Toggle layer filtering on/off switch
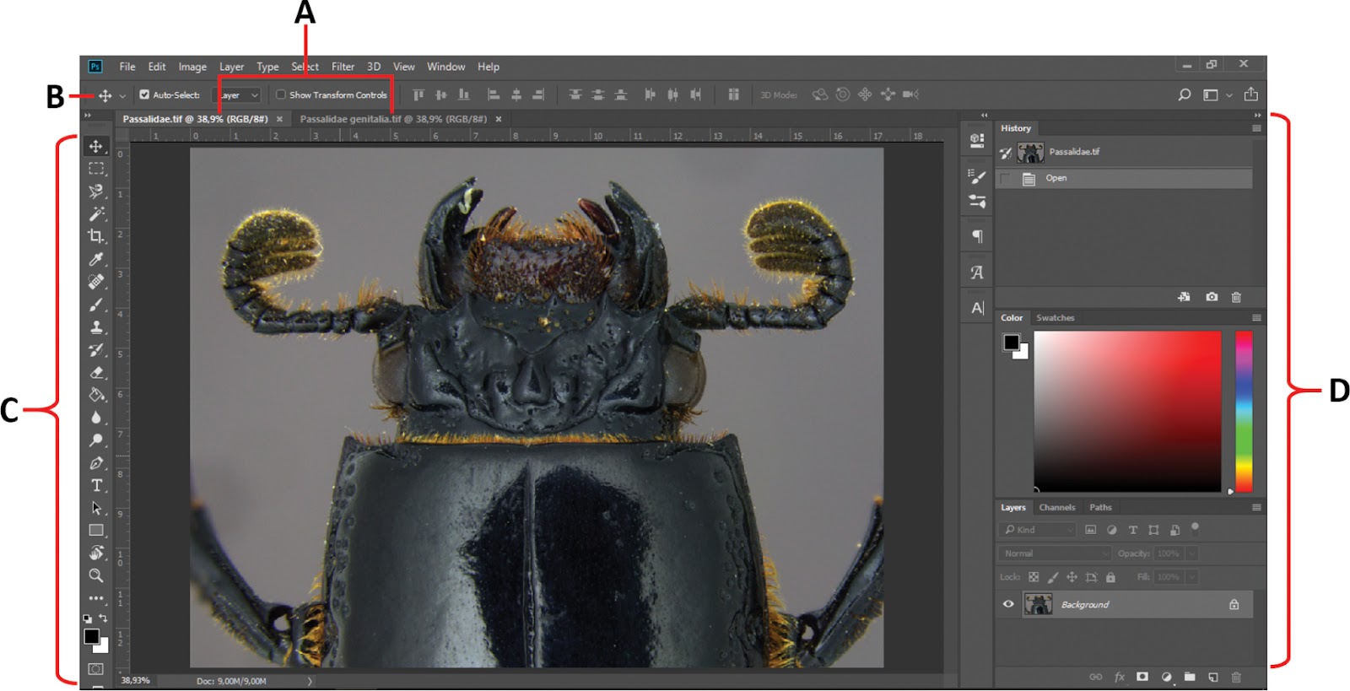Screen dimensions: 1350x691 1195,528
